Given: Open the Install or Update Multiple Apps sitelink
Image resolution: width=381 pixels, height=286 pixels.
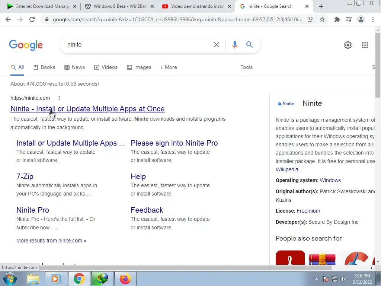Looking at the screenshot, I should tap(71, 143).
